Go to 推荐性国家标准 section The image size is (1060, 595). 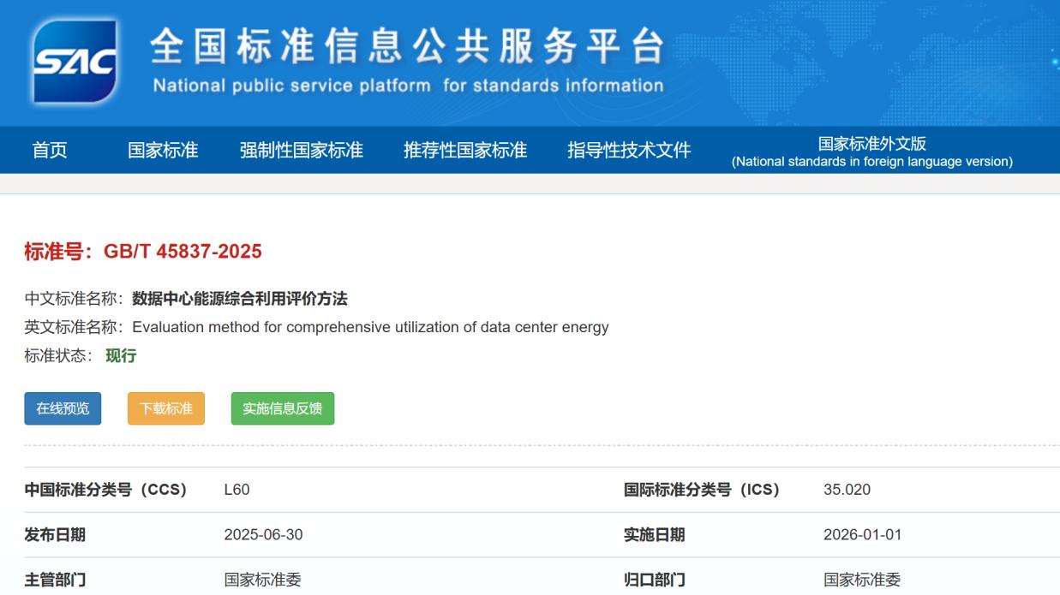(465, 151)
